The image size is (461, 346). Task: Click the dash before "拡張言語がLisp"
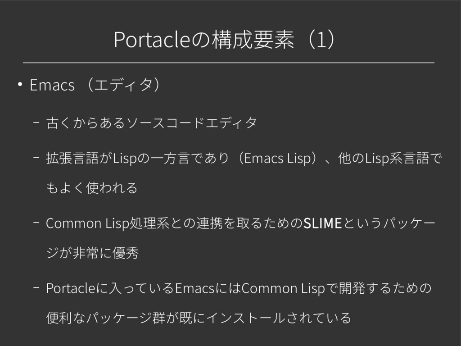tap(36, 158)
